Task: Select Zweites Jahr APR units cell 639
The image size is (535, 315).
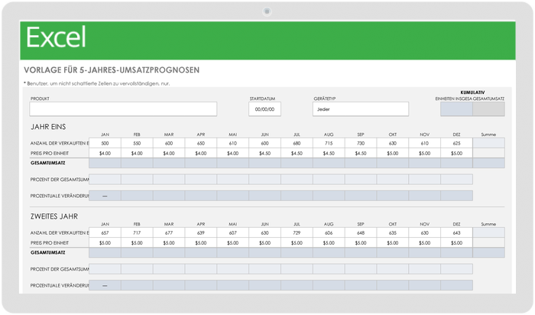Action: pos(200,232)
